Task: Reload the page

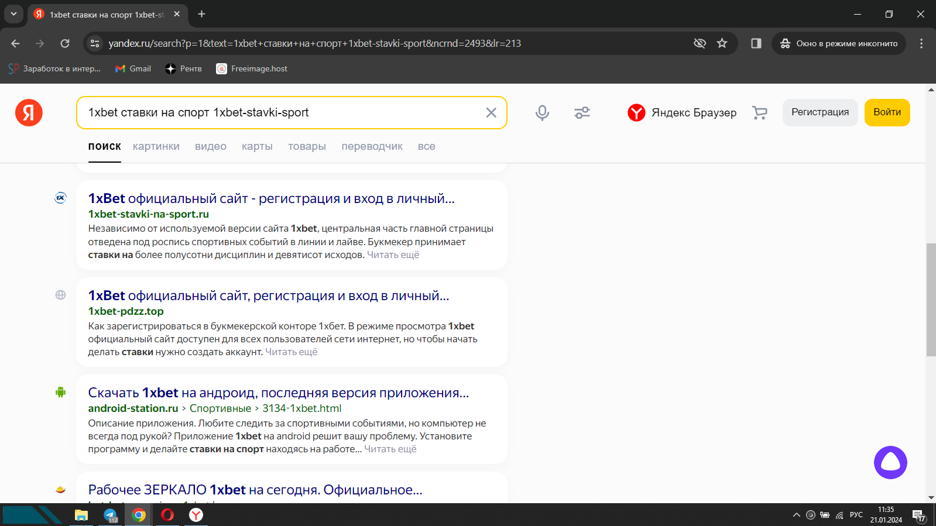Action: point(65,43)
